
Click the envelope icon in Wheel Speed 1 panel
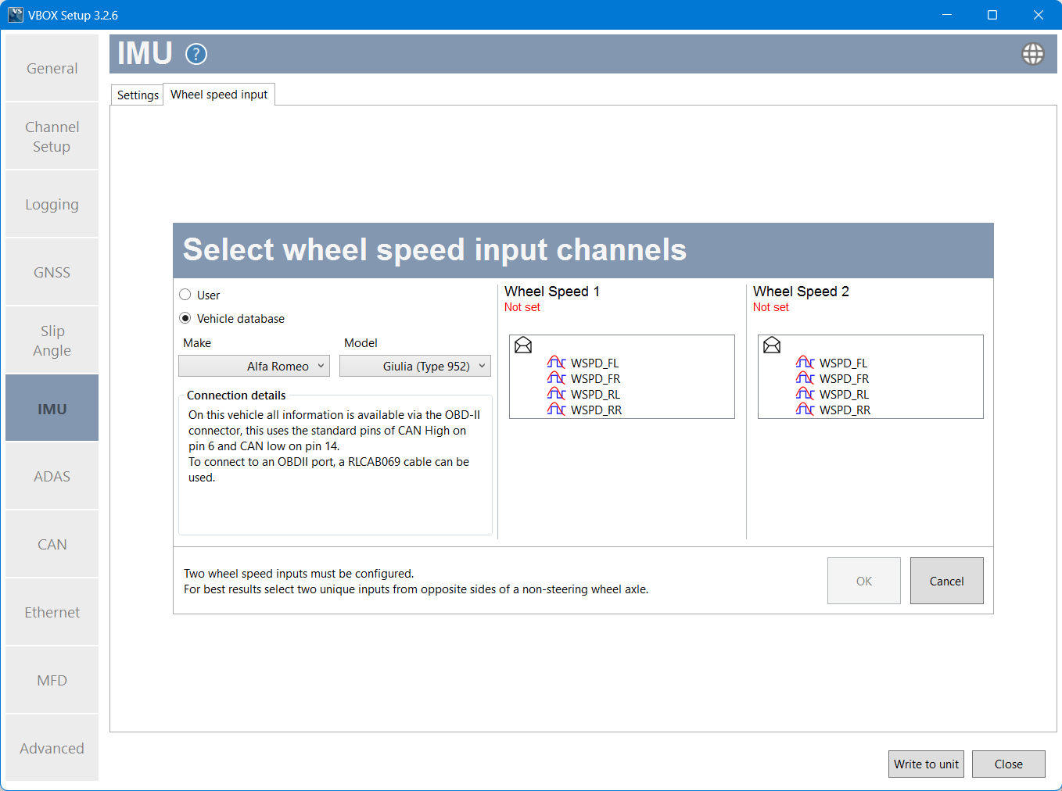click(x=523, y=345)
